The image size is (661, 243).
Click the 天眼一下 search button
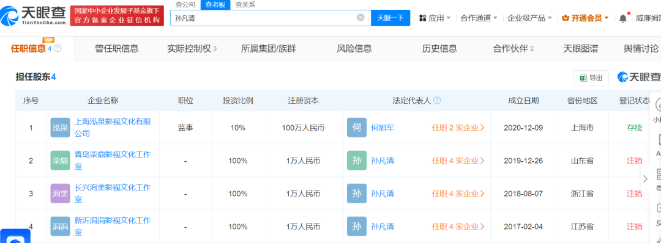390,18
